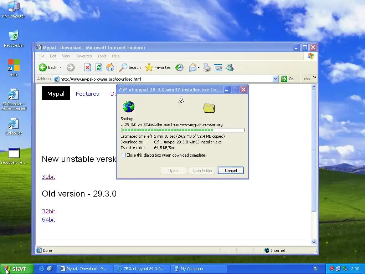Click the second Quick Launch browser icon
365x274 pixels.
(50, 269)
